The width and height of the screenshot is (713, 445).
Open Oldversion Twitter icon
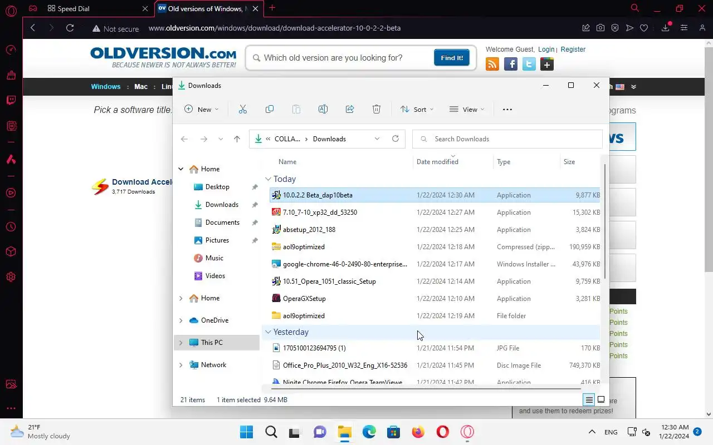coord(529,64)
